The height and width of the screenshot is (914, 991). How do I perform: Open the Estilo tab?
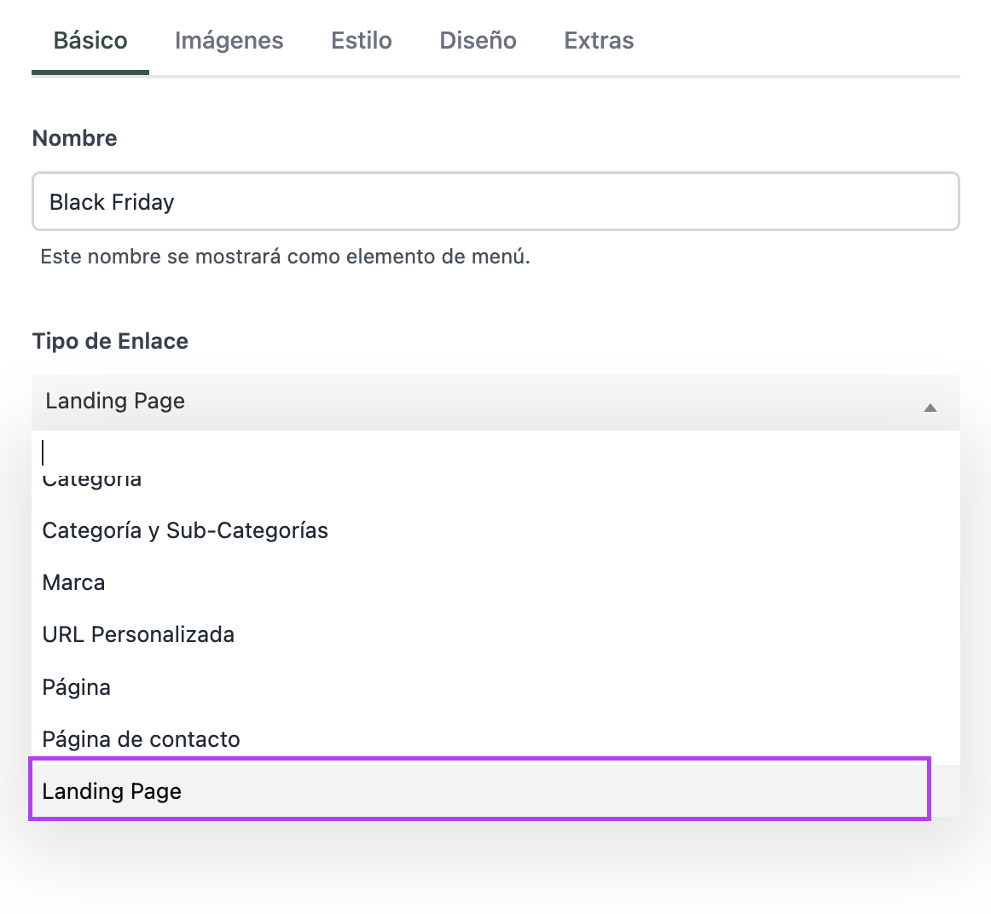coord(361,41)
